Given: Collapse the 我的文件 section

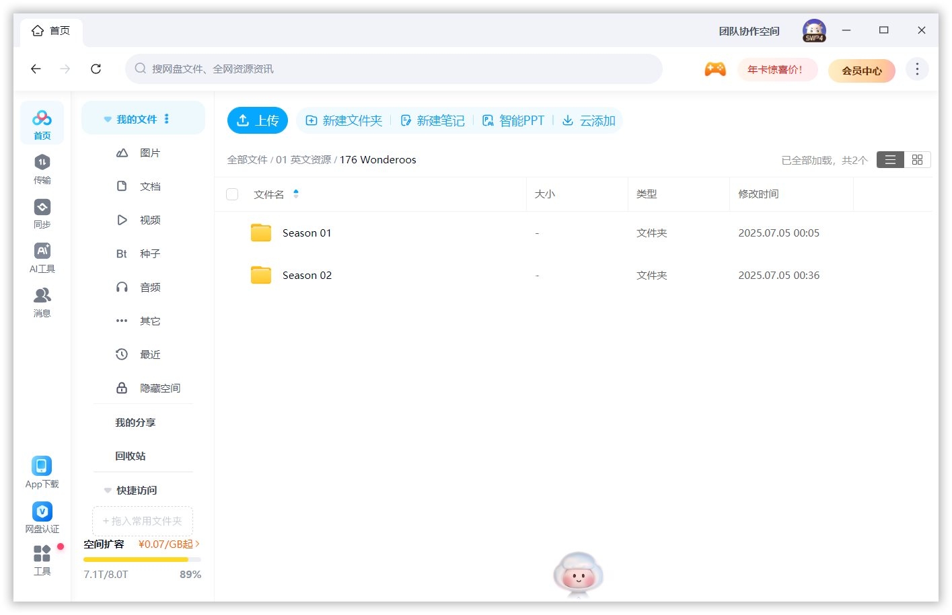Looking at the screenshot, I should [108, 118].
